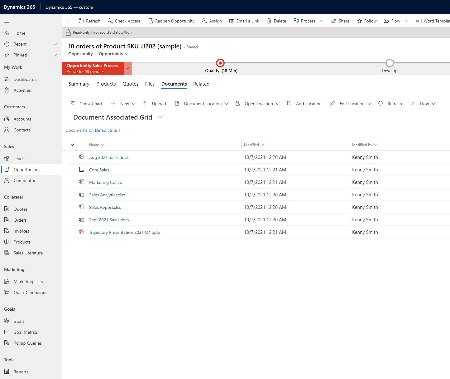Open Trajectory Presentation 2021 Q4.pptx
Screen dimensions: 450x379
[125, 232]
